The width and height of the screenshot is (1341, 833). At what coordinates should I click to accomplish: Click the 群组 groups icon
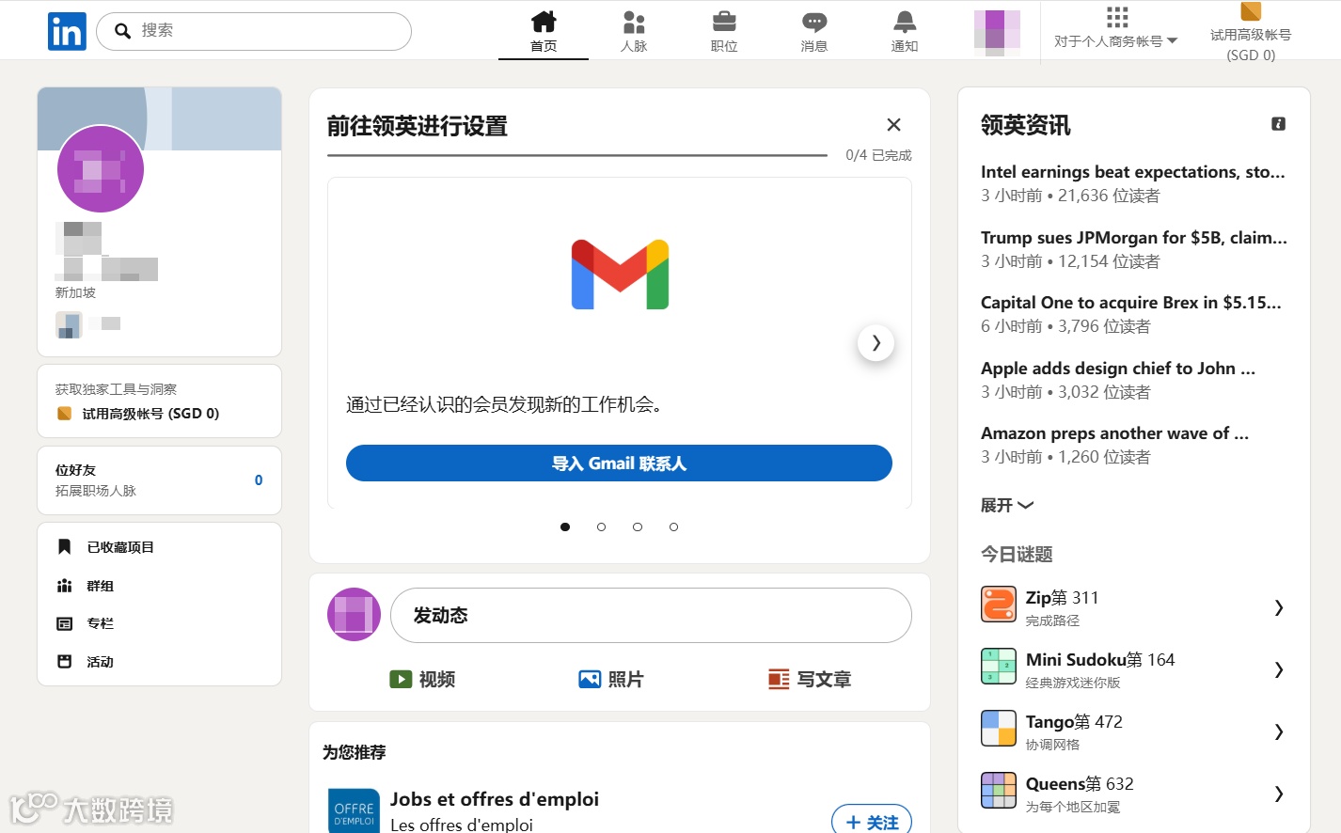coord(64,586)
